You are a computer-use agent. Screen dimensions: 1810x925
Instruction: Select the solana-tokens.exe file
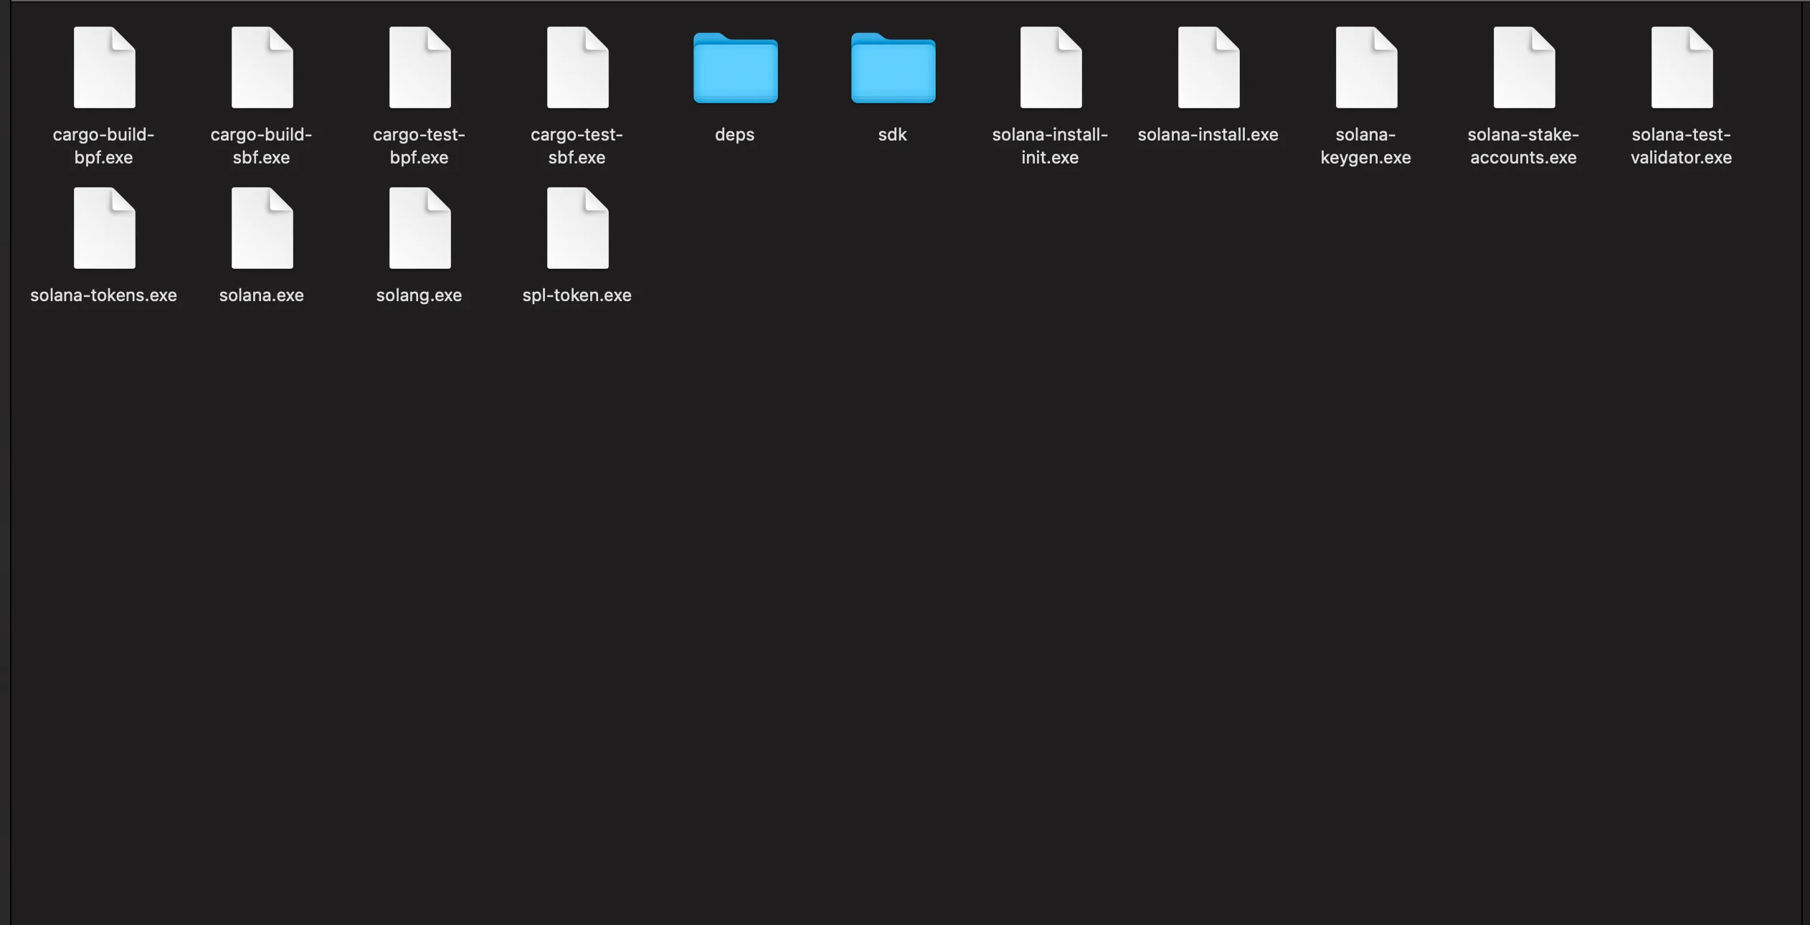tap(103, 227)
